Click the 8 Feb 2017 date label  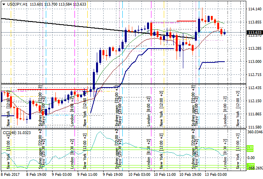click(11, 174)
